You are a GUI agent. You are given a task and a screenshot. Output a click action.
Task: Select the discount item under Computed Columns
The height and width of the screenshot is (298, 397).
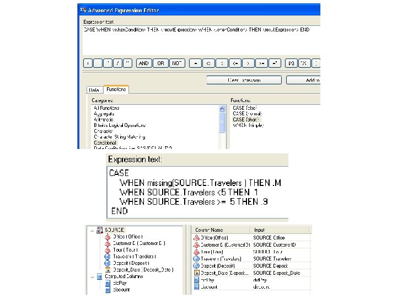(121, 290)
